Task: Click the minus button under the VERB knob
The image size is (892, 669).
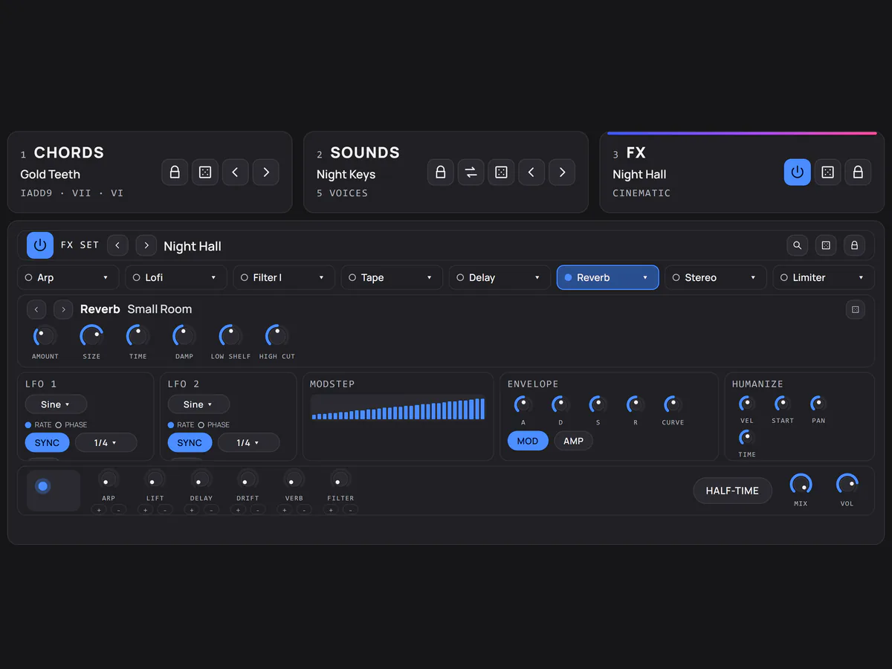Action: tap(304, 510)
